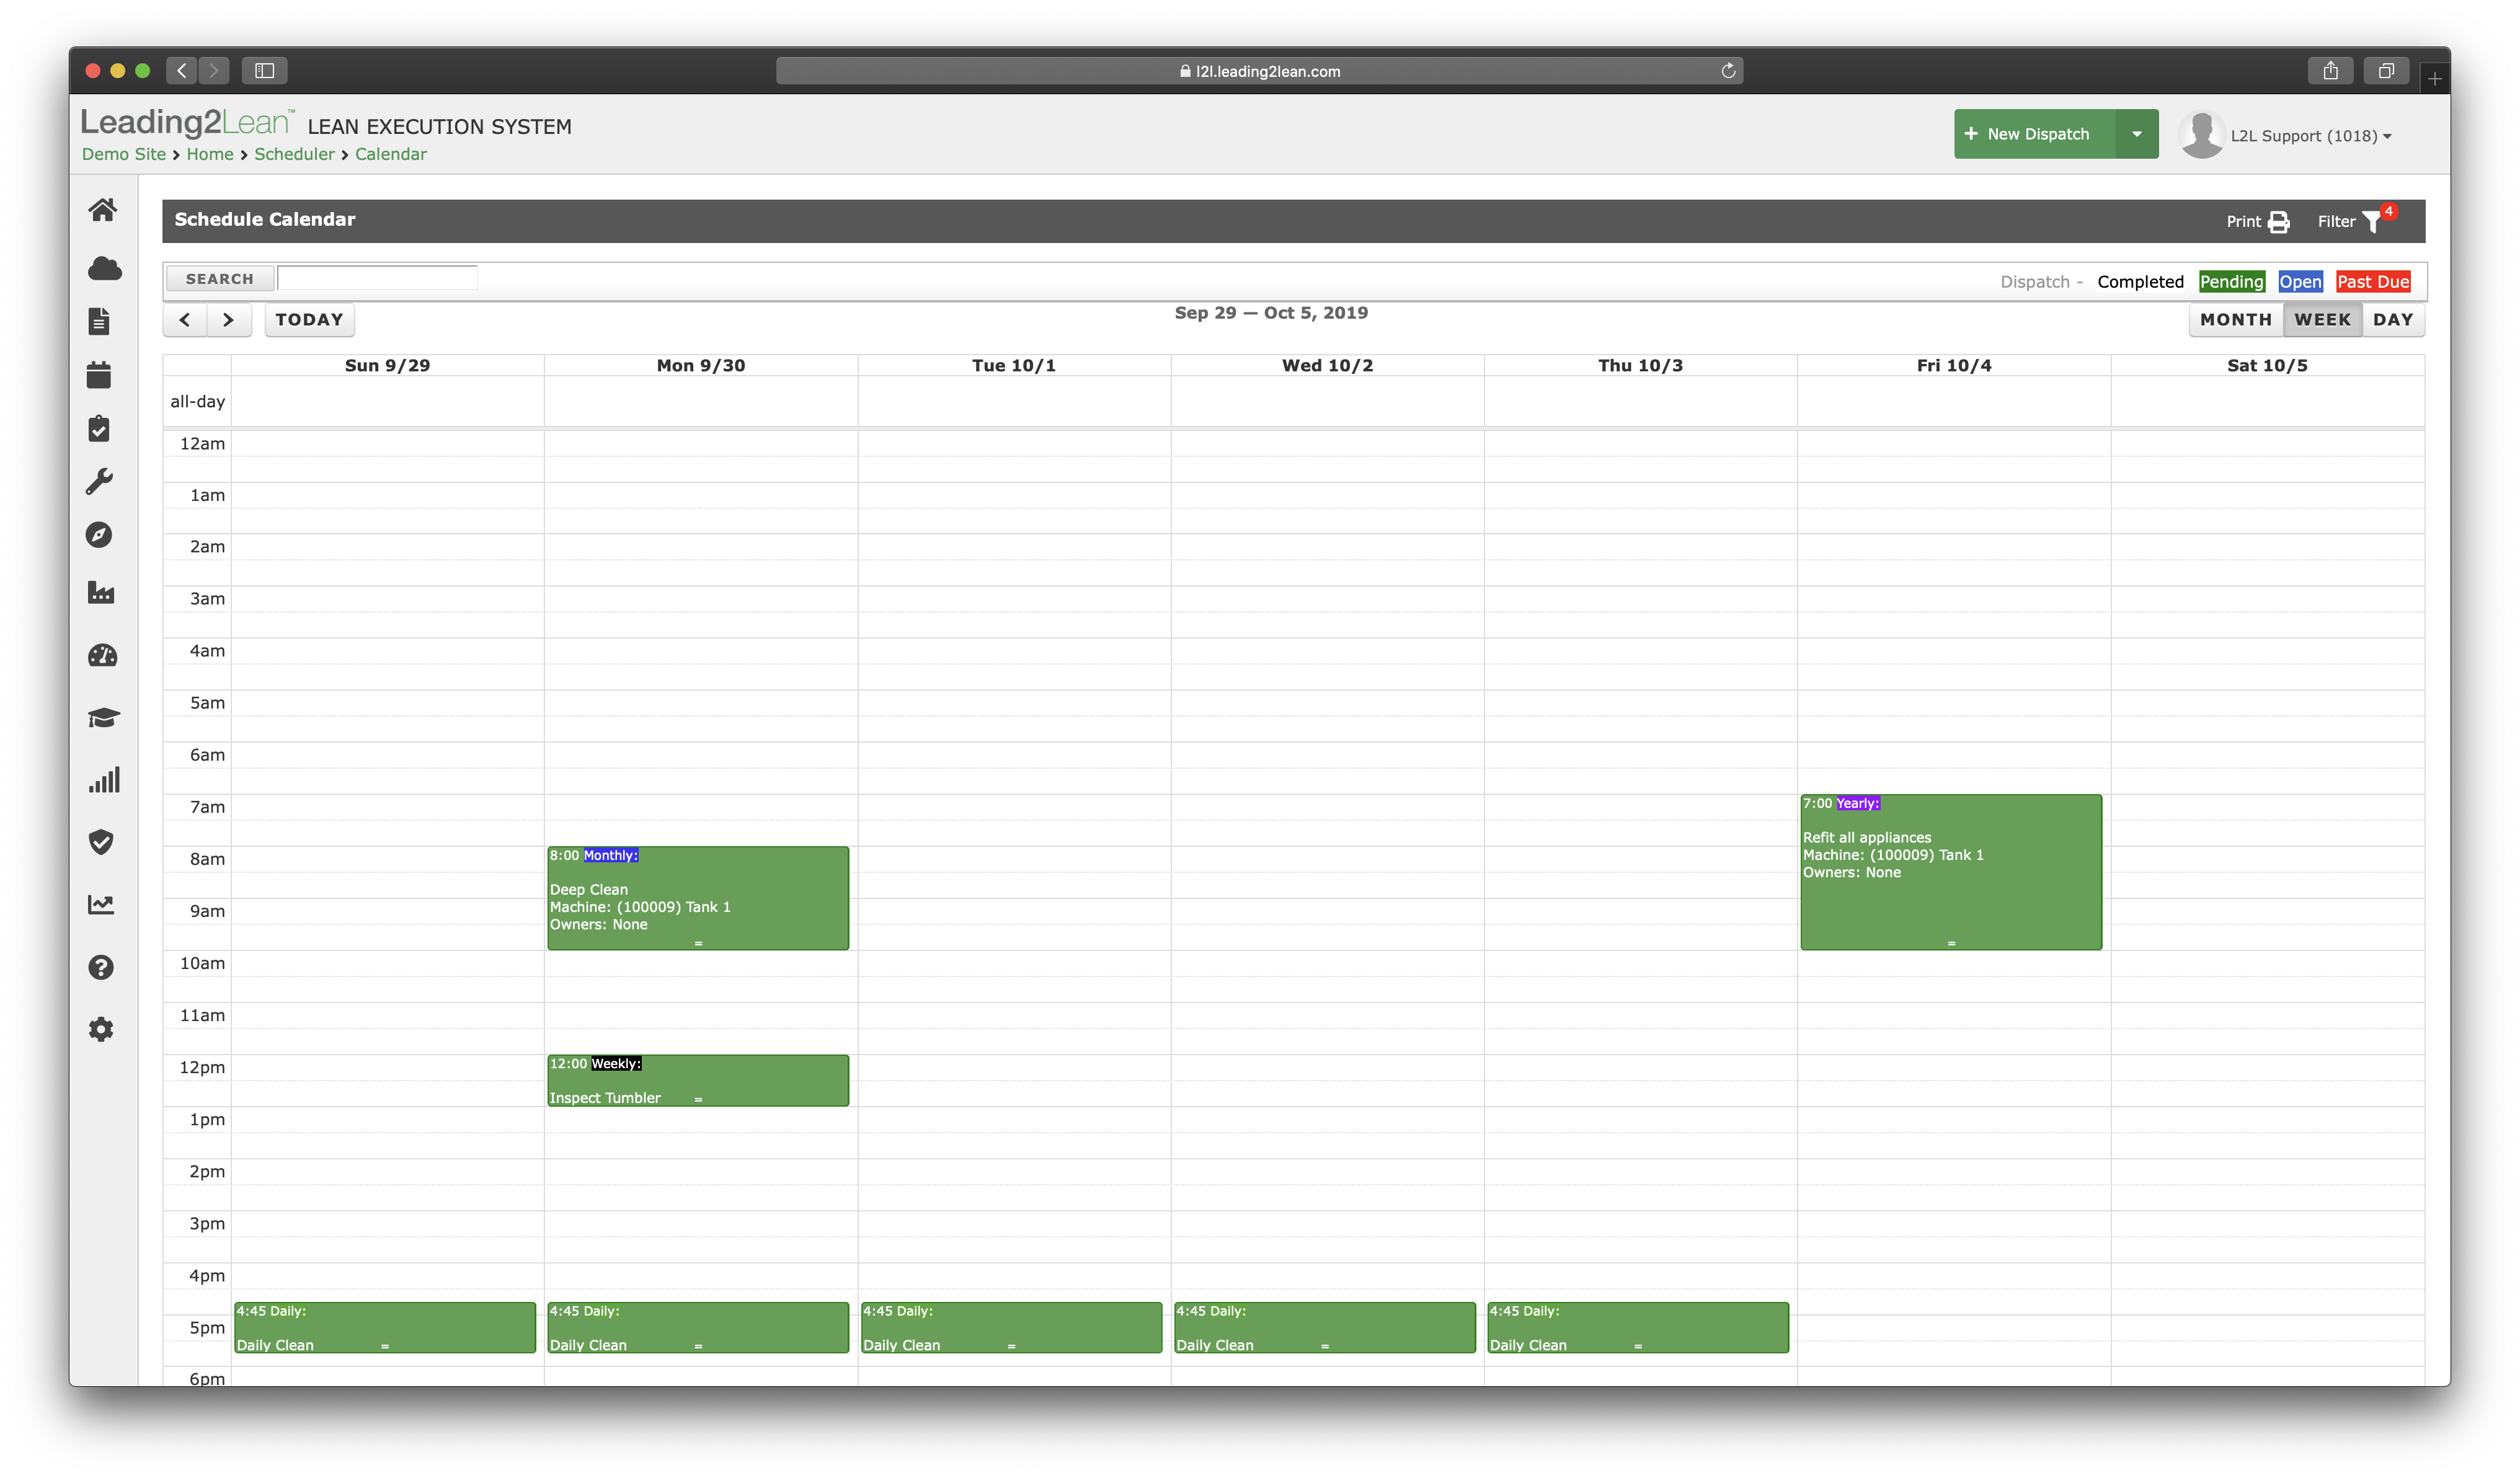This screenshot has width=2520, height=1478.
Task: Click the calendar search input field
Action: (377, 278)
